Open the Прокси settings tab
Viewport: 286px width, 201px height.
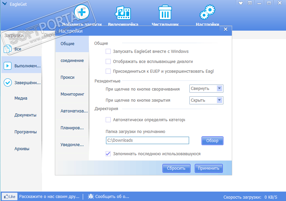(72, 77)
